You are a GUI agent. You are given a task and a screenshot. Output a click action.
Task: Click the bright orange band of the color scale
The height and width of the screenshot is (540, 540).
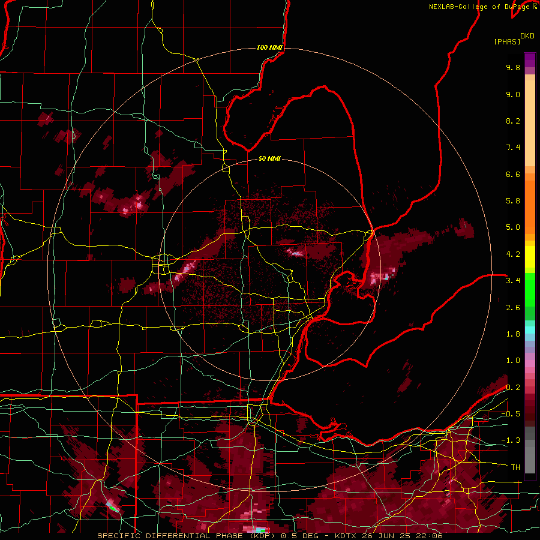click(530, 206)
